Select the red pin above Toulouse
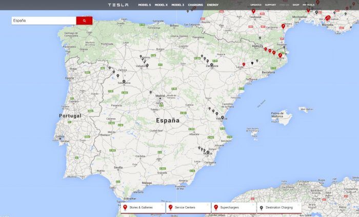The width and height of the screenshot is (359, 217). click(x=253, y=11)
